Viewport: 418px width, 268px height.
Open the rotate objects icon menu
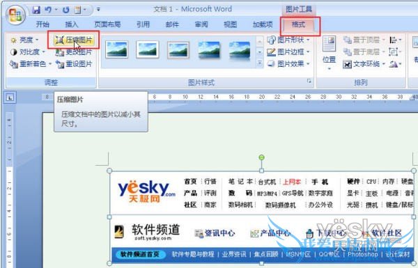point(395,64)
